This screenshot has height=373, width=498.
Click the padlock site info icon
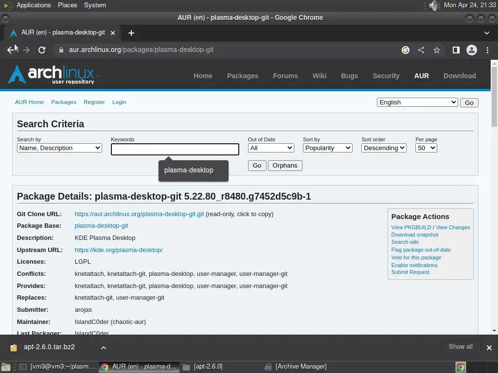61,50
